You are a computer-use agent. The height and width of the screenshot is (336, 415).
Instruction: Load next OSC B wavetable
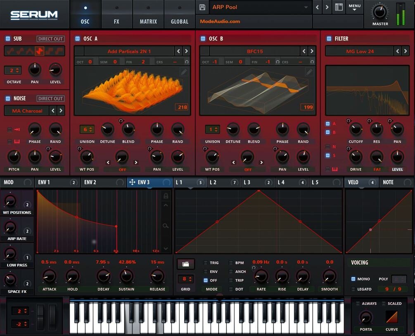pos(312,51)
